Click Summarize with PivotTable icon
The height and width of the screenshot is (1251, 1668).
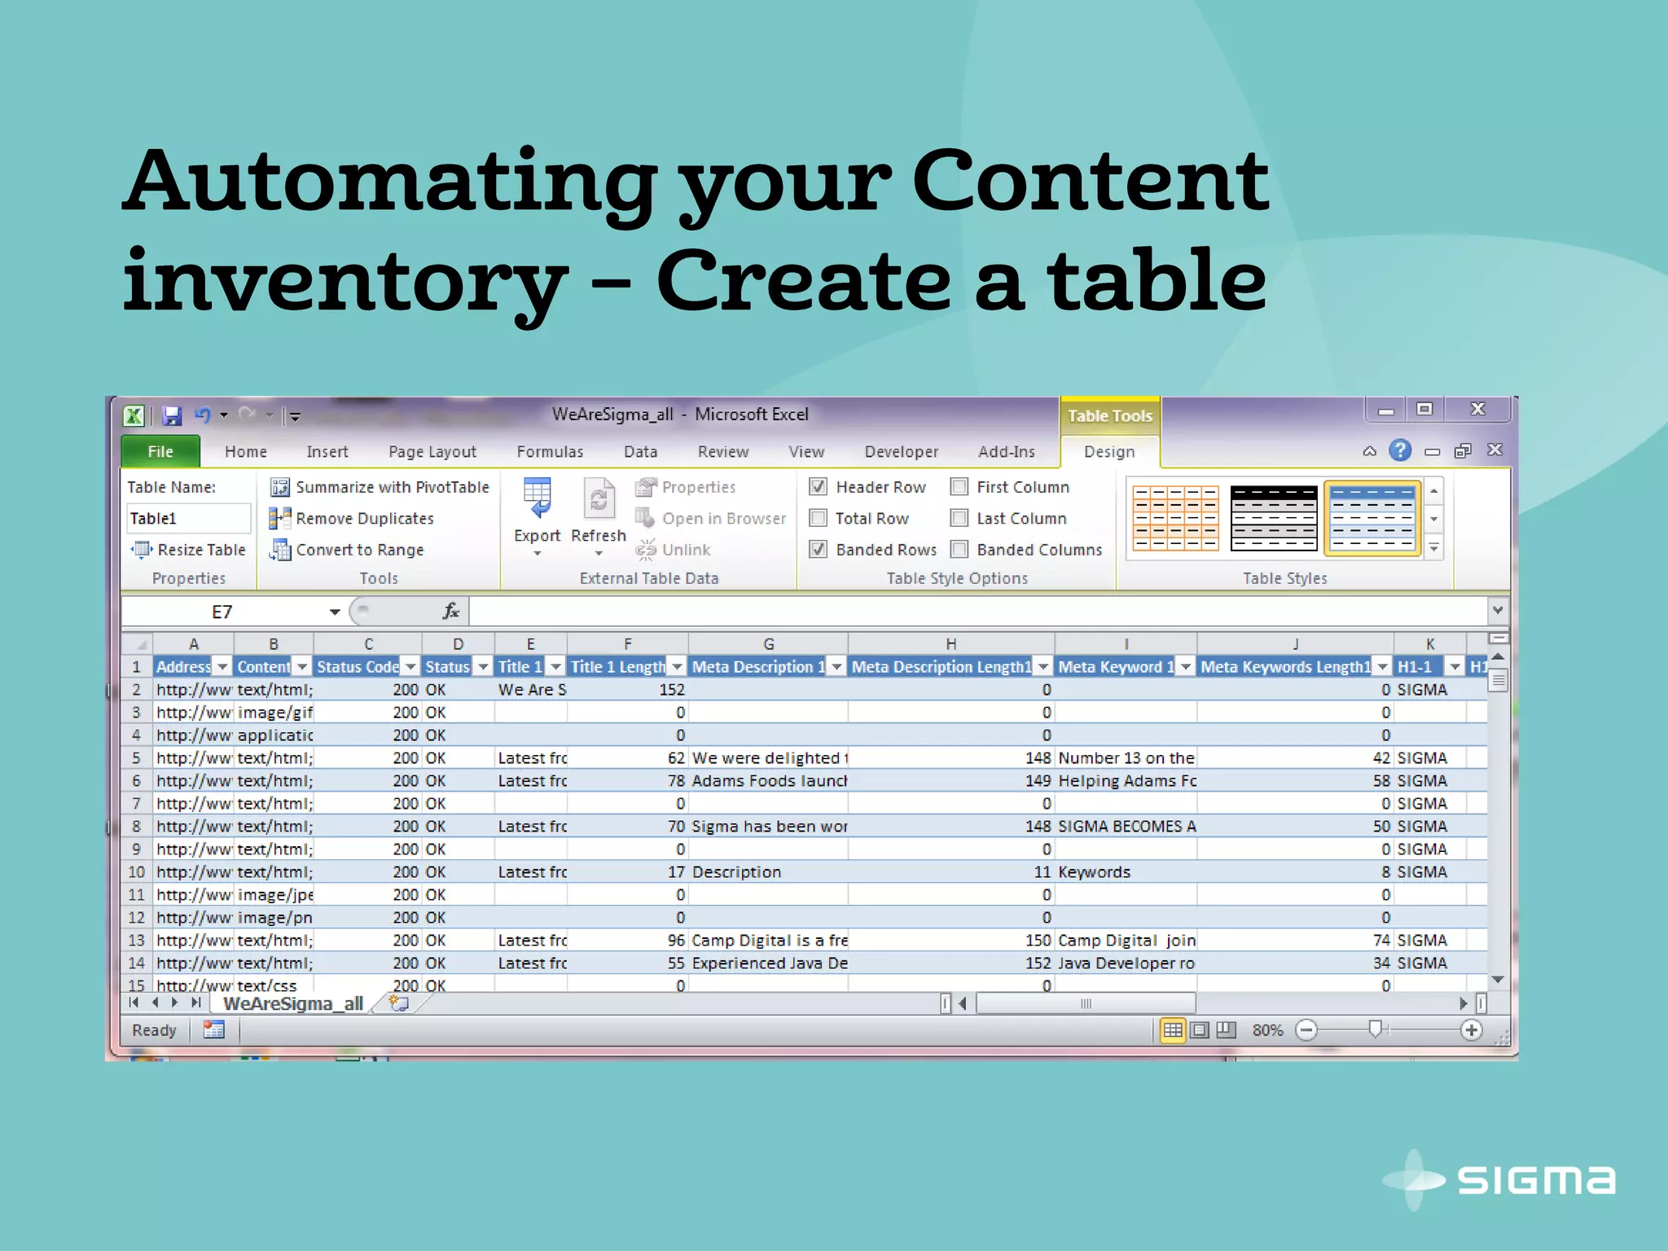pos(279,487)
